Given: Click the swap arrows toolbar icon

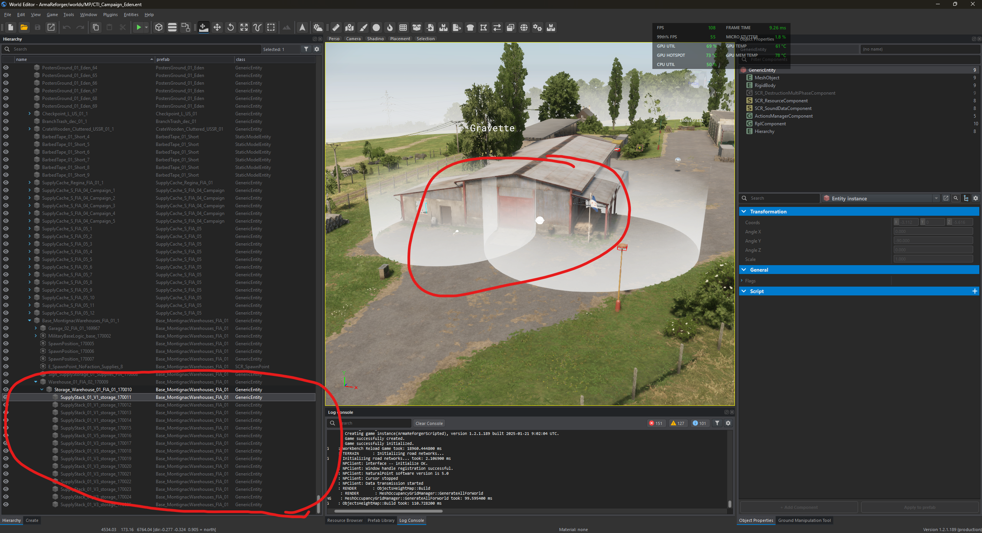Looking at the screenshot, I should point(497,27).
